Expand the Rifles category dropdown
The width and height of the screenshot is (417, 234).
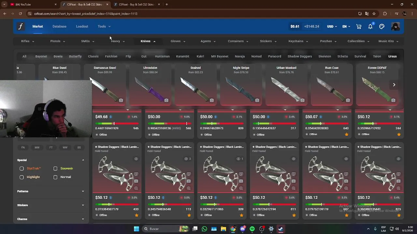coord(28,41)
